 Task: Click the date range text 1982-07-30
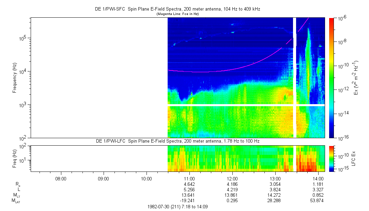point(177,207)
